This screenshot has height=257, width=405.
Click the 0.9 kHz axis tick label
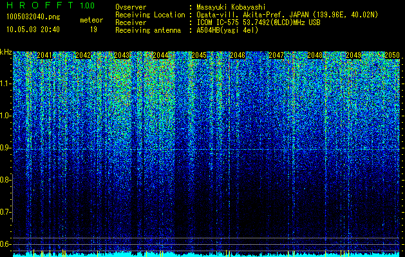(x=6, y=148)
